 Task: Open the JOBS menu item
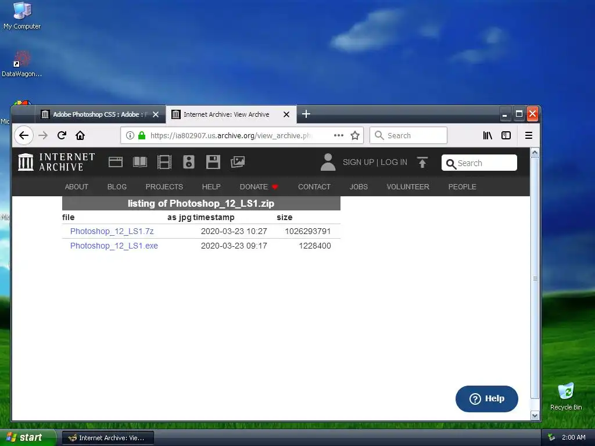[359, 186]
